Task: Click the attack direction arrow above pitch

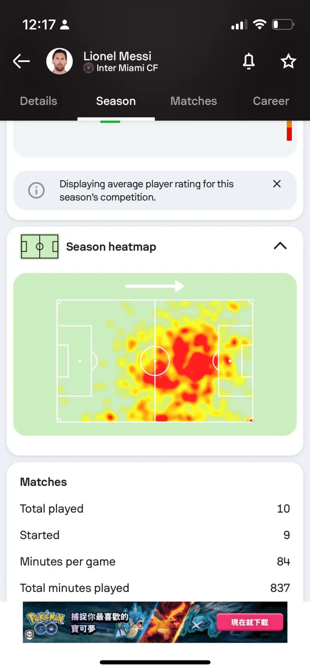Action: 155,286
